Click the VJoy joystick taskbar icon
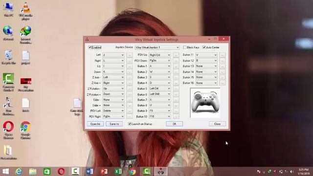This screenshot has width=313, height=176. (161, 172)
